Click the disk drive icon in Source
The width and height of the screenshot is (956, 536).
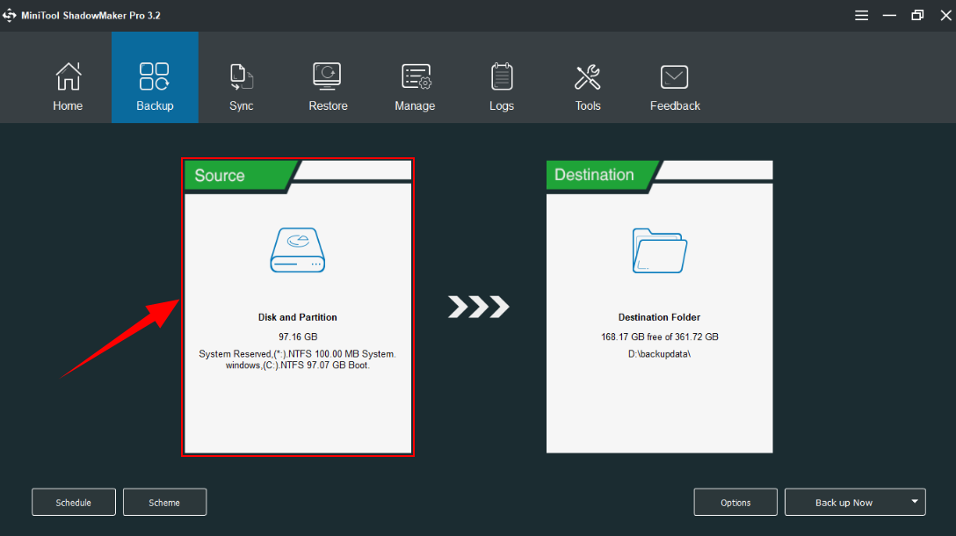click(x=298, y=250)
